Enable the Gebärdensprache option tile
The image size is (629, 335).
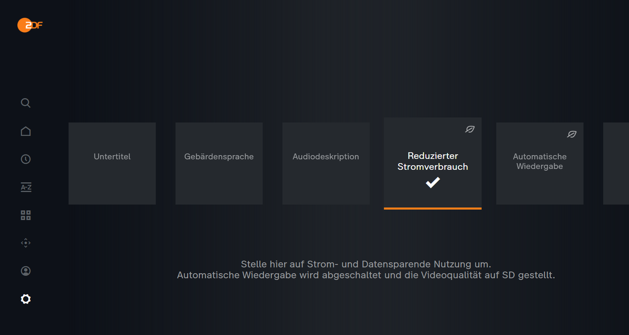click(x=219, y=163)
